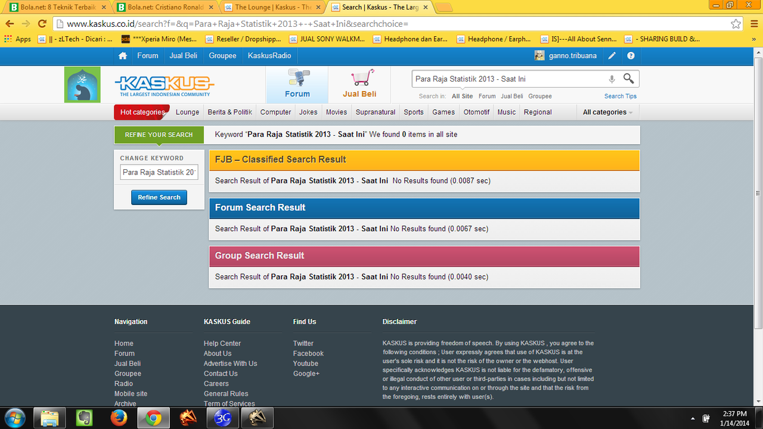Search in All Site option

(x=463, y=96)
